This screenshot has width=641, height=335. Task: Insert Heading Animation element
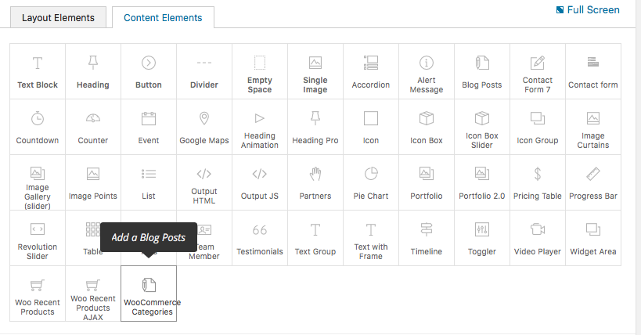pos(260,128)
